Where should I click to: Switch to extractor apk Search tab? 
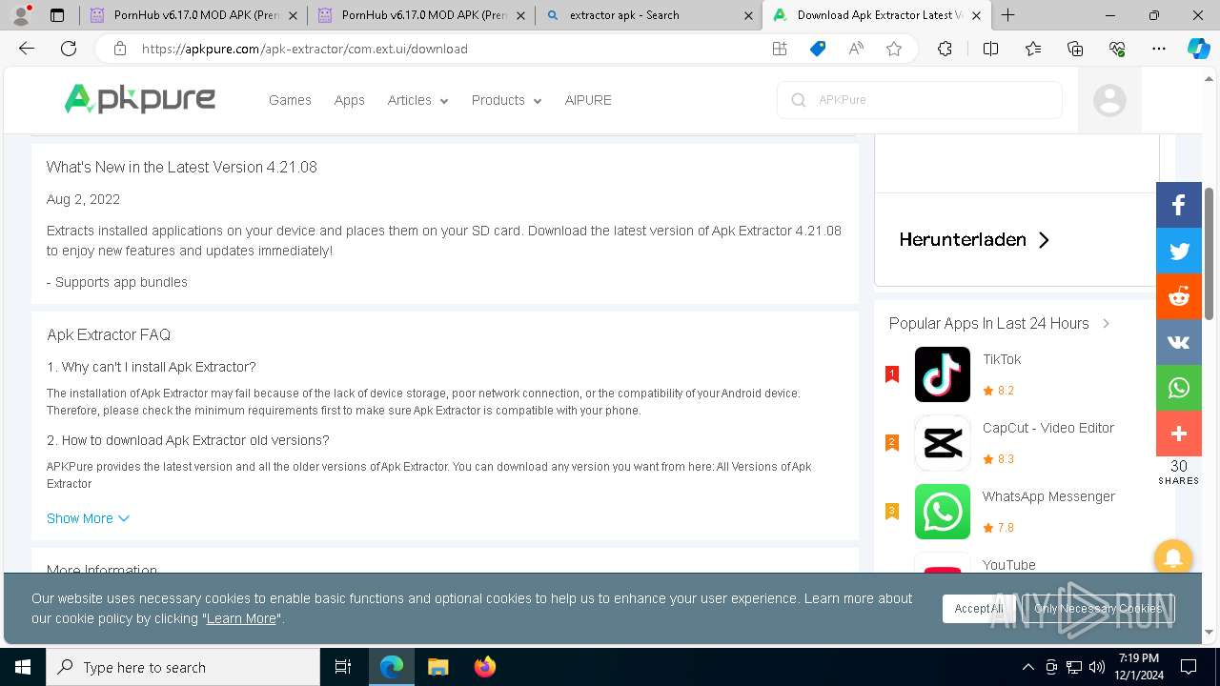click(x=648, y=15)
